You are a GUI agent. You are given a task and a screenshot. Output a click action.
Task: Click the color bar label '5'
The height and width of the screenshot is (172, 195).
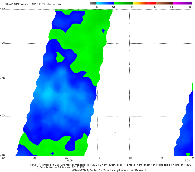click(x=97, y=7)
